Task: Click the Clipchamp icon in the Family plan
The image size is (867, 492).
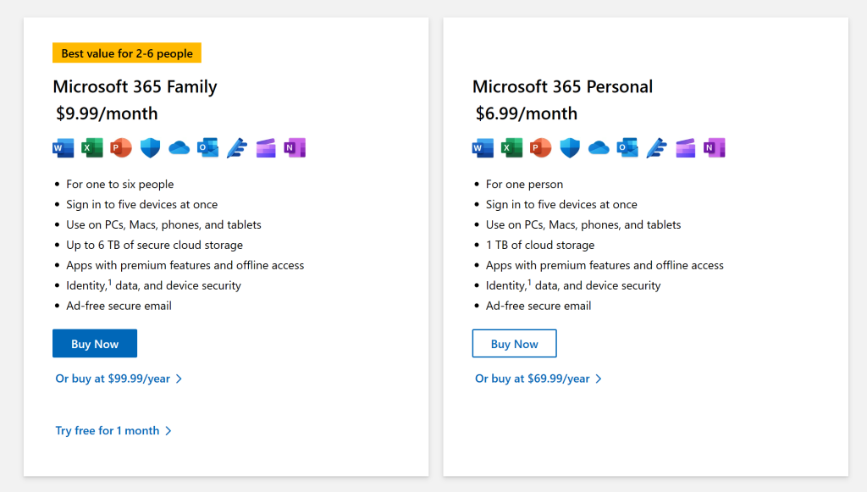Action: [x=266, y=148]
